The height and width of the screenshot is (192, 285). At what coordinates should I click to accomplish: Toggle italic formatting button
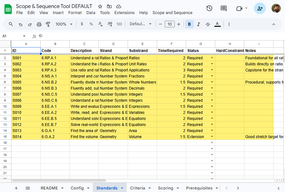click(199, 24)
